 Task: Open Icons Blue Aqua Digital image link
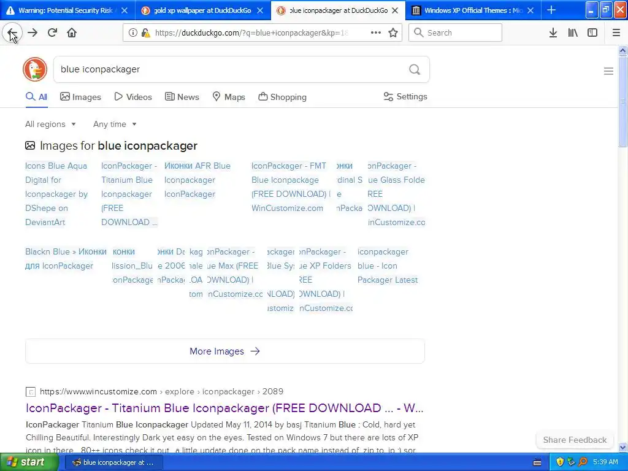point(56,194)
